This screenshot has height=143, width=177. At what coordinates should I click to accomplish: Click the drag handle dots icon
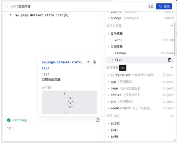click(x=7, y=7)
